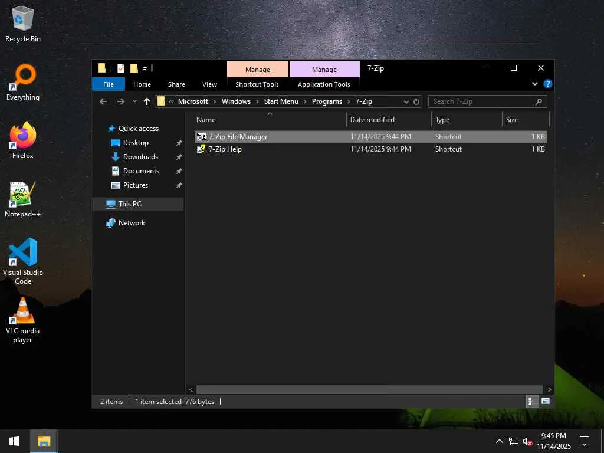Open Documents in navigation pane
This screenshot has height=453, width=604.
click(x=141, y=171)
